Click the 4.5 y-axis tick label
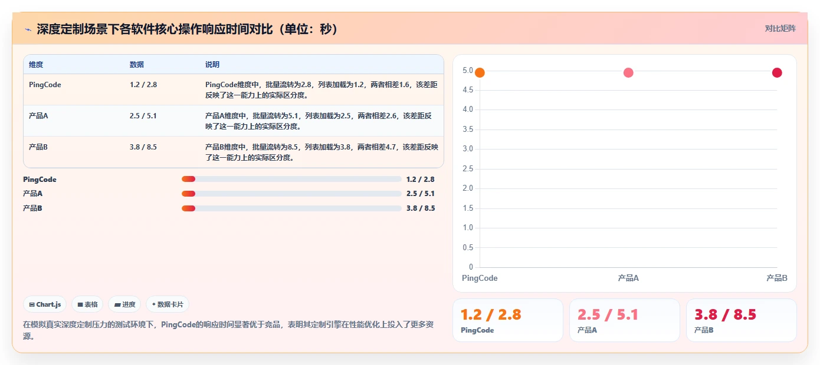Image resolution: width=820 pixels, height=365 pixels. click(468, 90)
